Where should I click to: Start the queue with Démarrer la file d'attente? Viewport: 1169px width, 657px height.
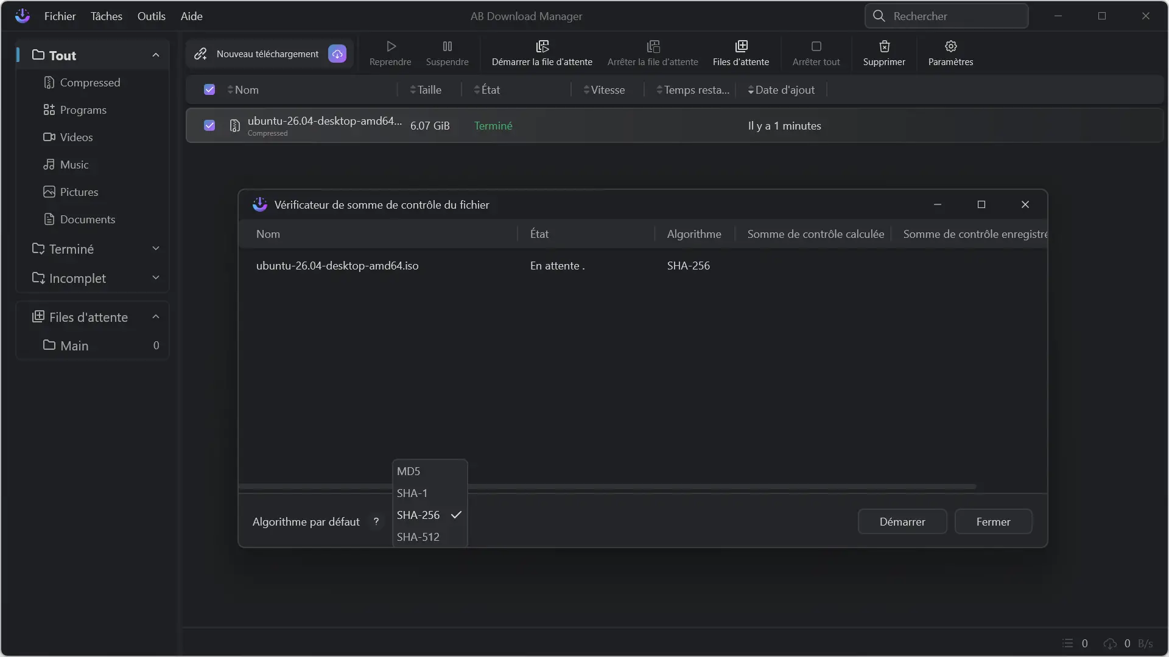point(542,54)
